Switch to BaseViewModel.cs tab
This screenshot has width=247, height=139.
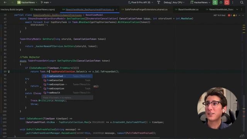[x=187, y=9]
